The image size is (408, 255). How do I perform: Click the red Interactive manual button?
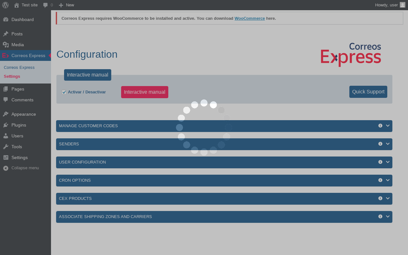145,92
